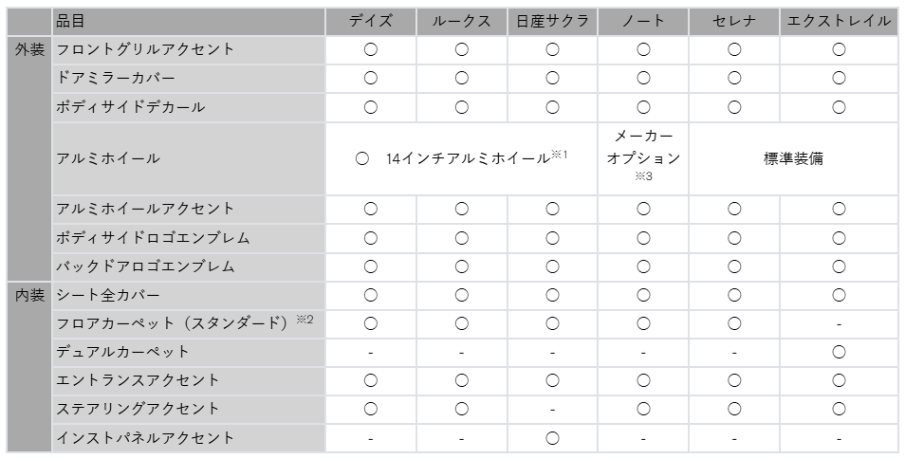
Task: Select the ノート column header
Action: (643, 20)
